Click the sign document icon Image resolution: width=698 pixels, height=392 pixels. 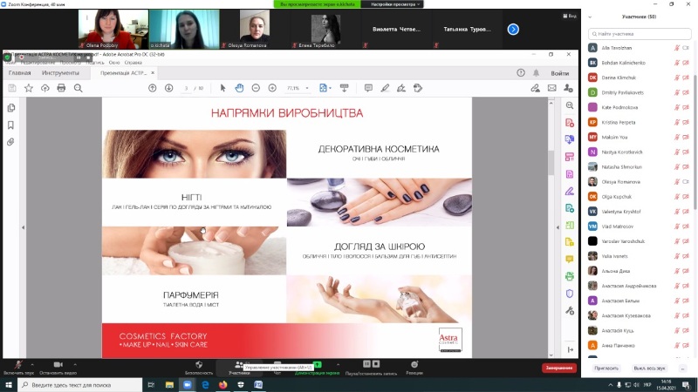pyautogui.click(x=401, y=88)
